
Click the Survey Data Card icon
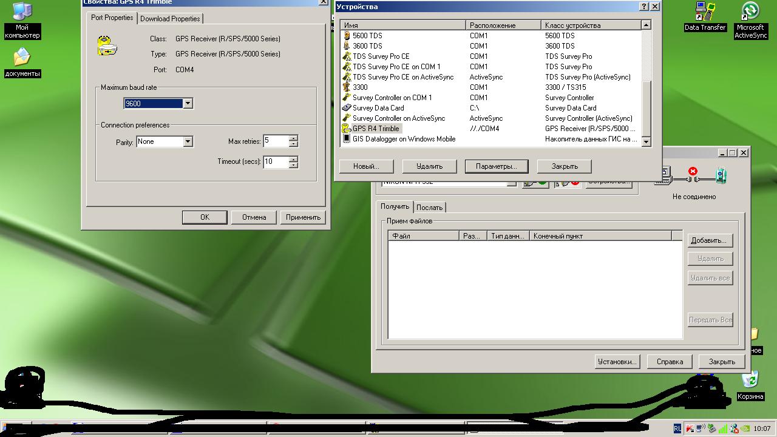pyautogui.click(x=347, y=107)
